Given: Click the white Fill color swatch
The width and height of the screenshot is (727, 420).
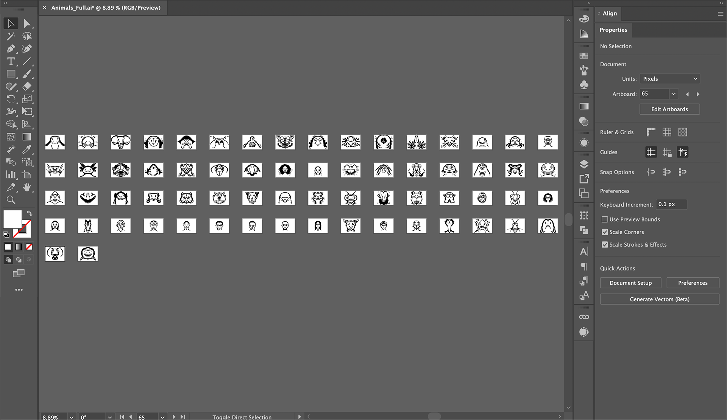Looking at the screenshot, I should [x=12, y=218].
